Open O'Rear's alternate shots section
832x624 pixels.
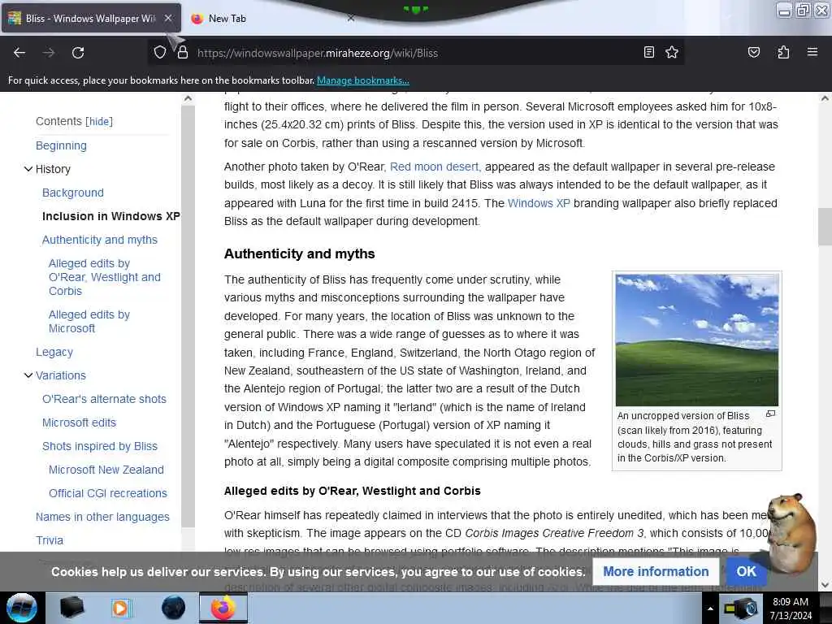(x=104, y=399)
